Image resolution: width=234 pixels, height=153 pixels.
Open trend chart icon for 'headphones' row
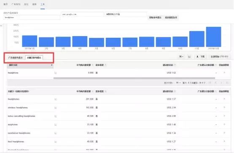point(56,99)
